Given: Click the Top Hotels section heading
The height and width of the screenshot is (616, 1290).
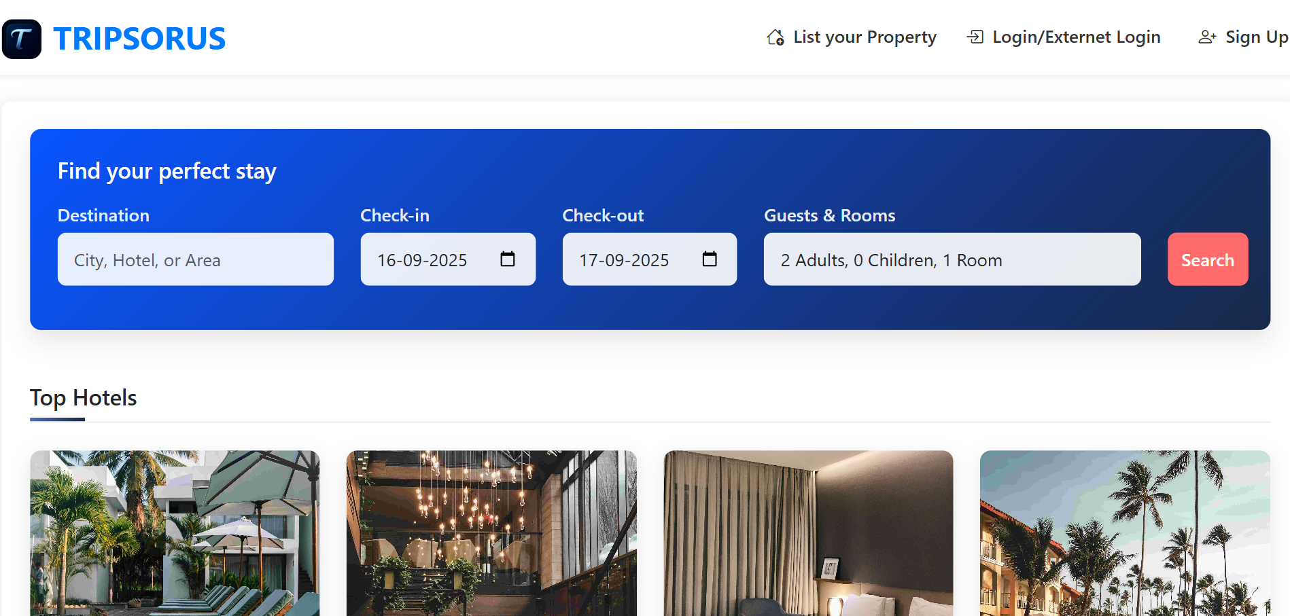Looking at the screenshot, I should pos(84,398).
